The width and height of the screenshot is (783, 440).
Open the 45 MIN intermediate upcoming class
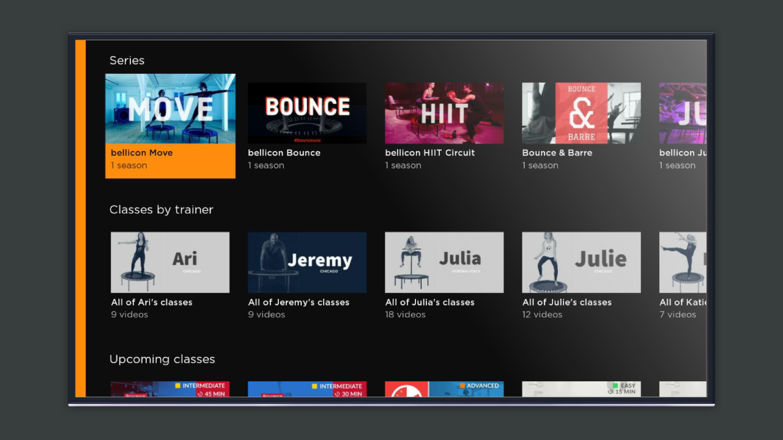coord(170,389)
